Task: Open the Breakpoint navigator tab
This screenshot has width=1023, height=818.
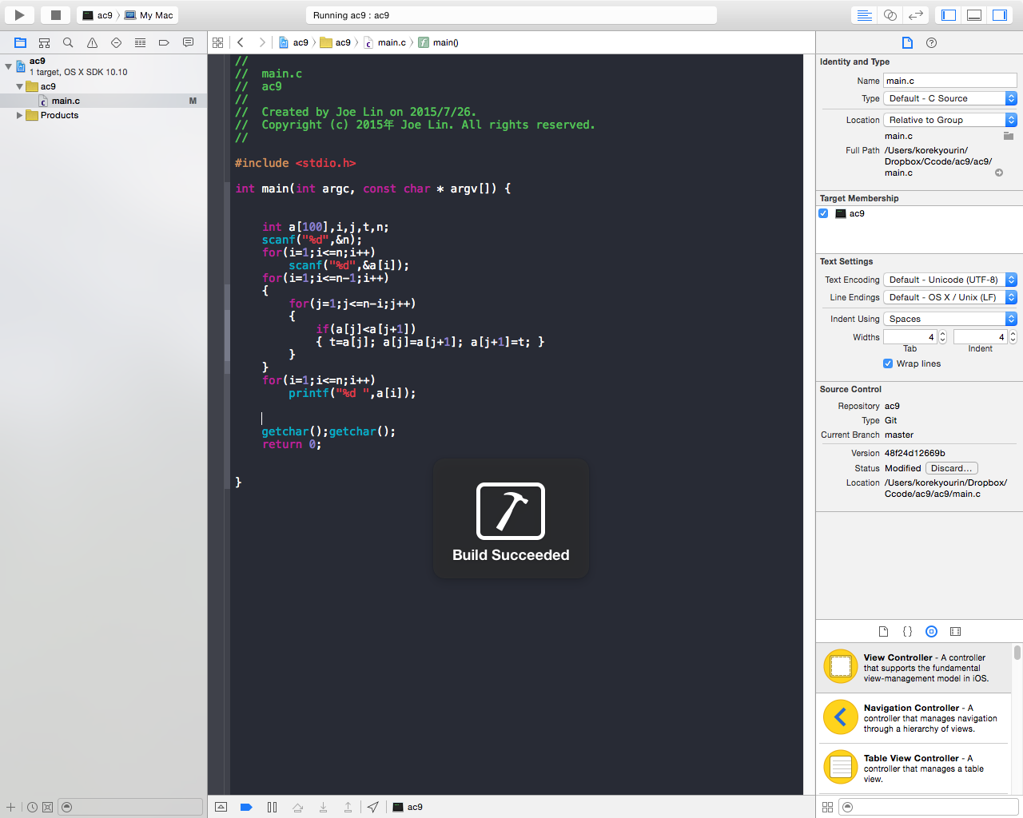Action: (x=164, y=42)
